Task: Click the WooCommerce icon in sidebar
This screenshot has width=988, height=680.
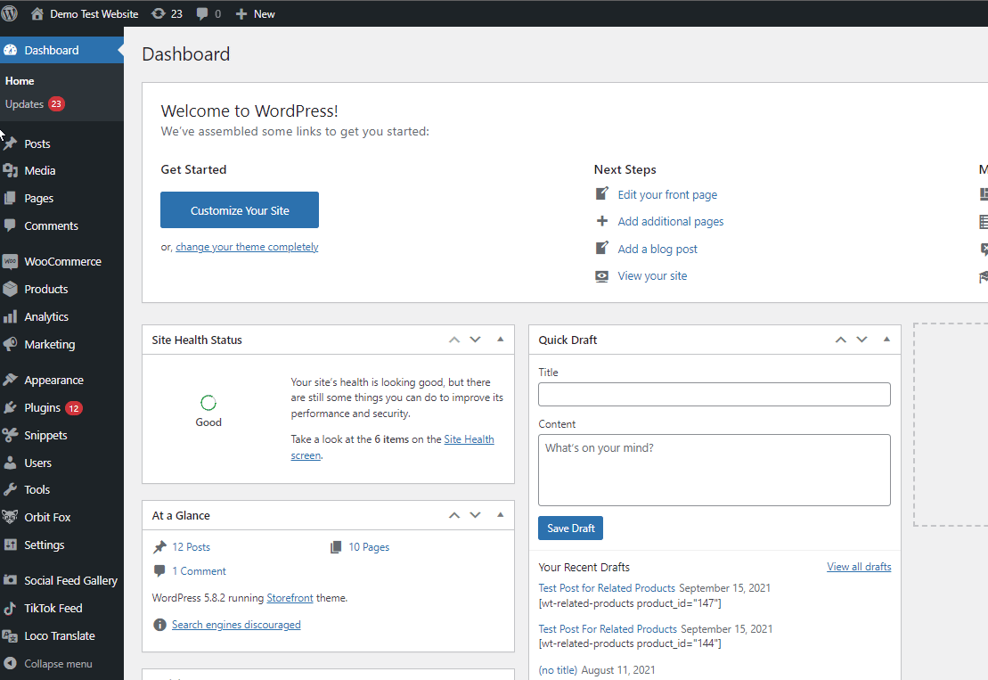Action: pos(10,261)
